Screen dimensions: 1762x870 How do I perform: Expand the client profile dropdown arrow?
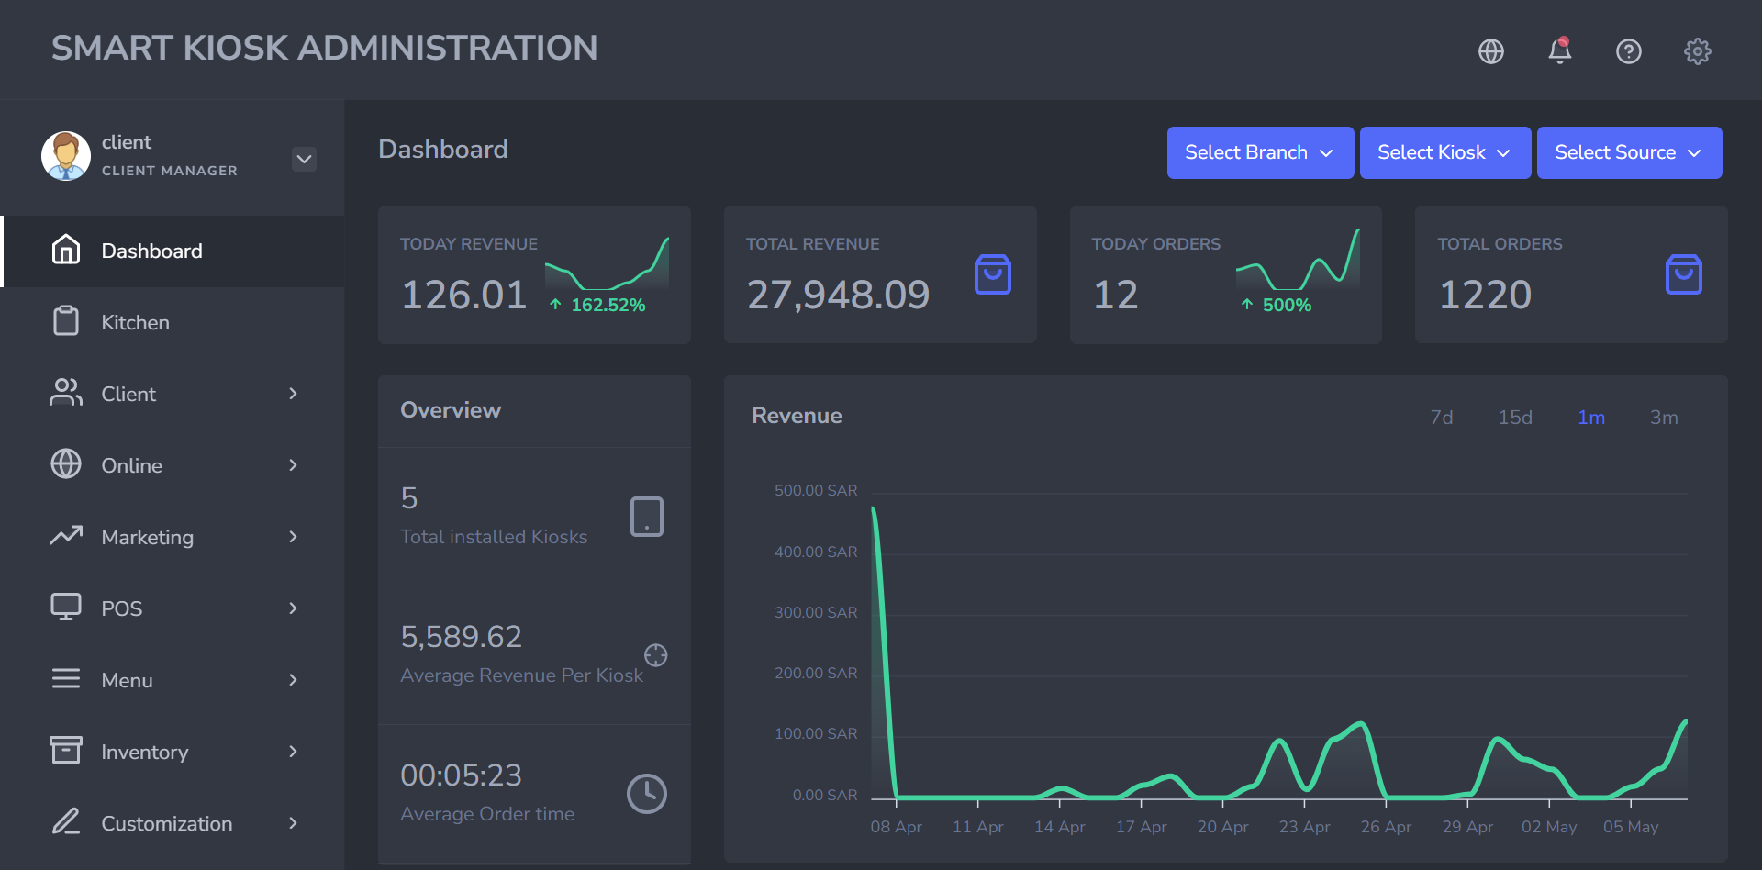pos(304,159)
